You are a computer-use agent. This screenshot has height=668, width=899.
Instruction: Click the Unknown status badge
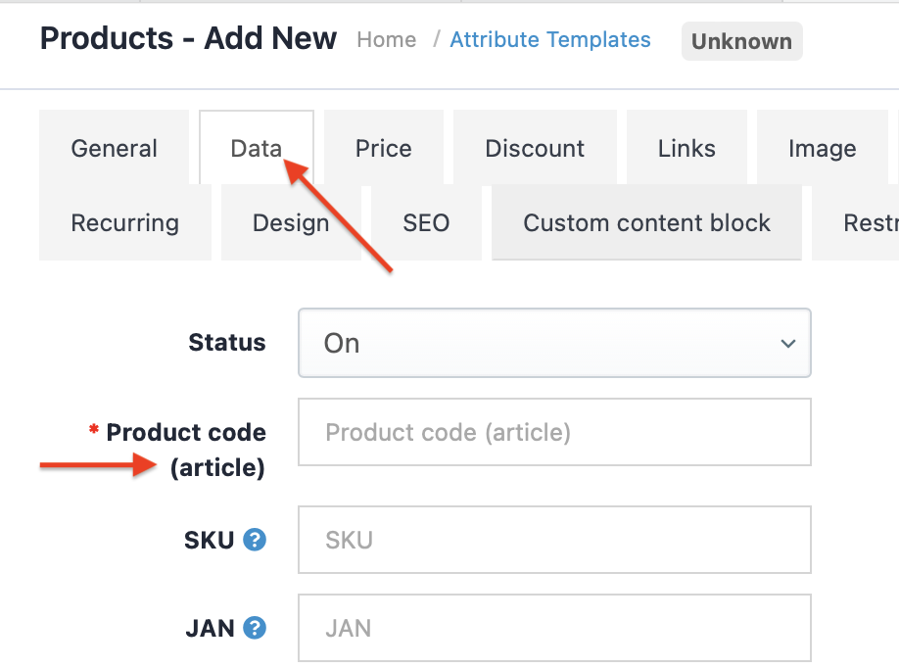[741, 41]
